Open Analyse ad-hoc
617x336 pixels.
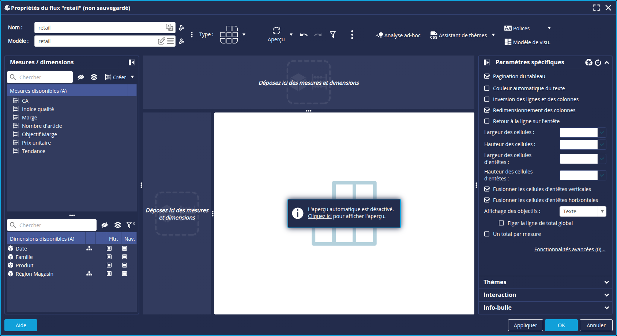click(398, 35)
